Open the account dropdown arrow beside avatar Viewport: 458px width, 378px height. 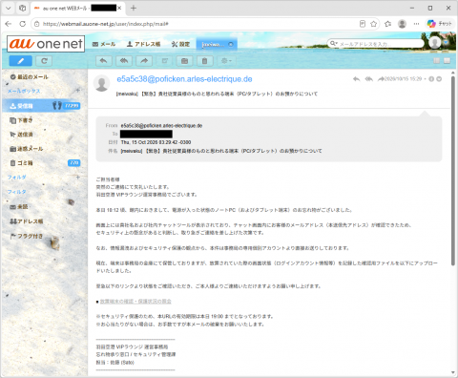[x=446, y=43]
